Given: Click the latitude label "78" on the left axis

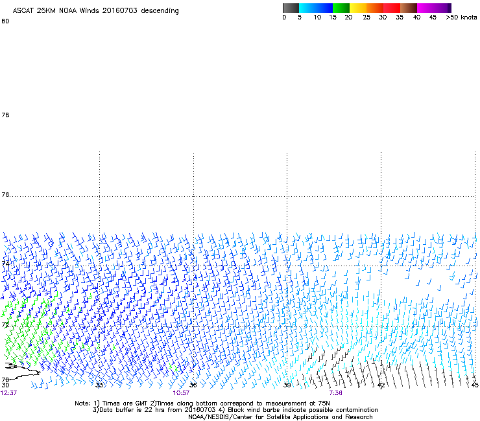Looking at the screenshot, I should pos(5,115).
